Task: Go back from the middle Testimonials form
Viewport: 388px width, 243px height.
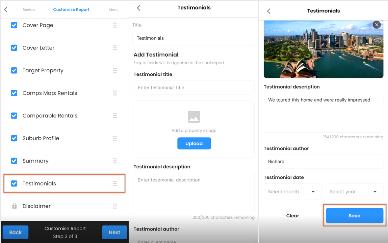Action: [x=138, y=8]
